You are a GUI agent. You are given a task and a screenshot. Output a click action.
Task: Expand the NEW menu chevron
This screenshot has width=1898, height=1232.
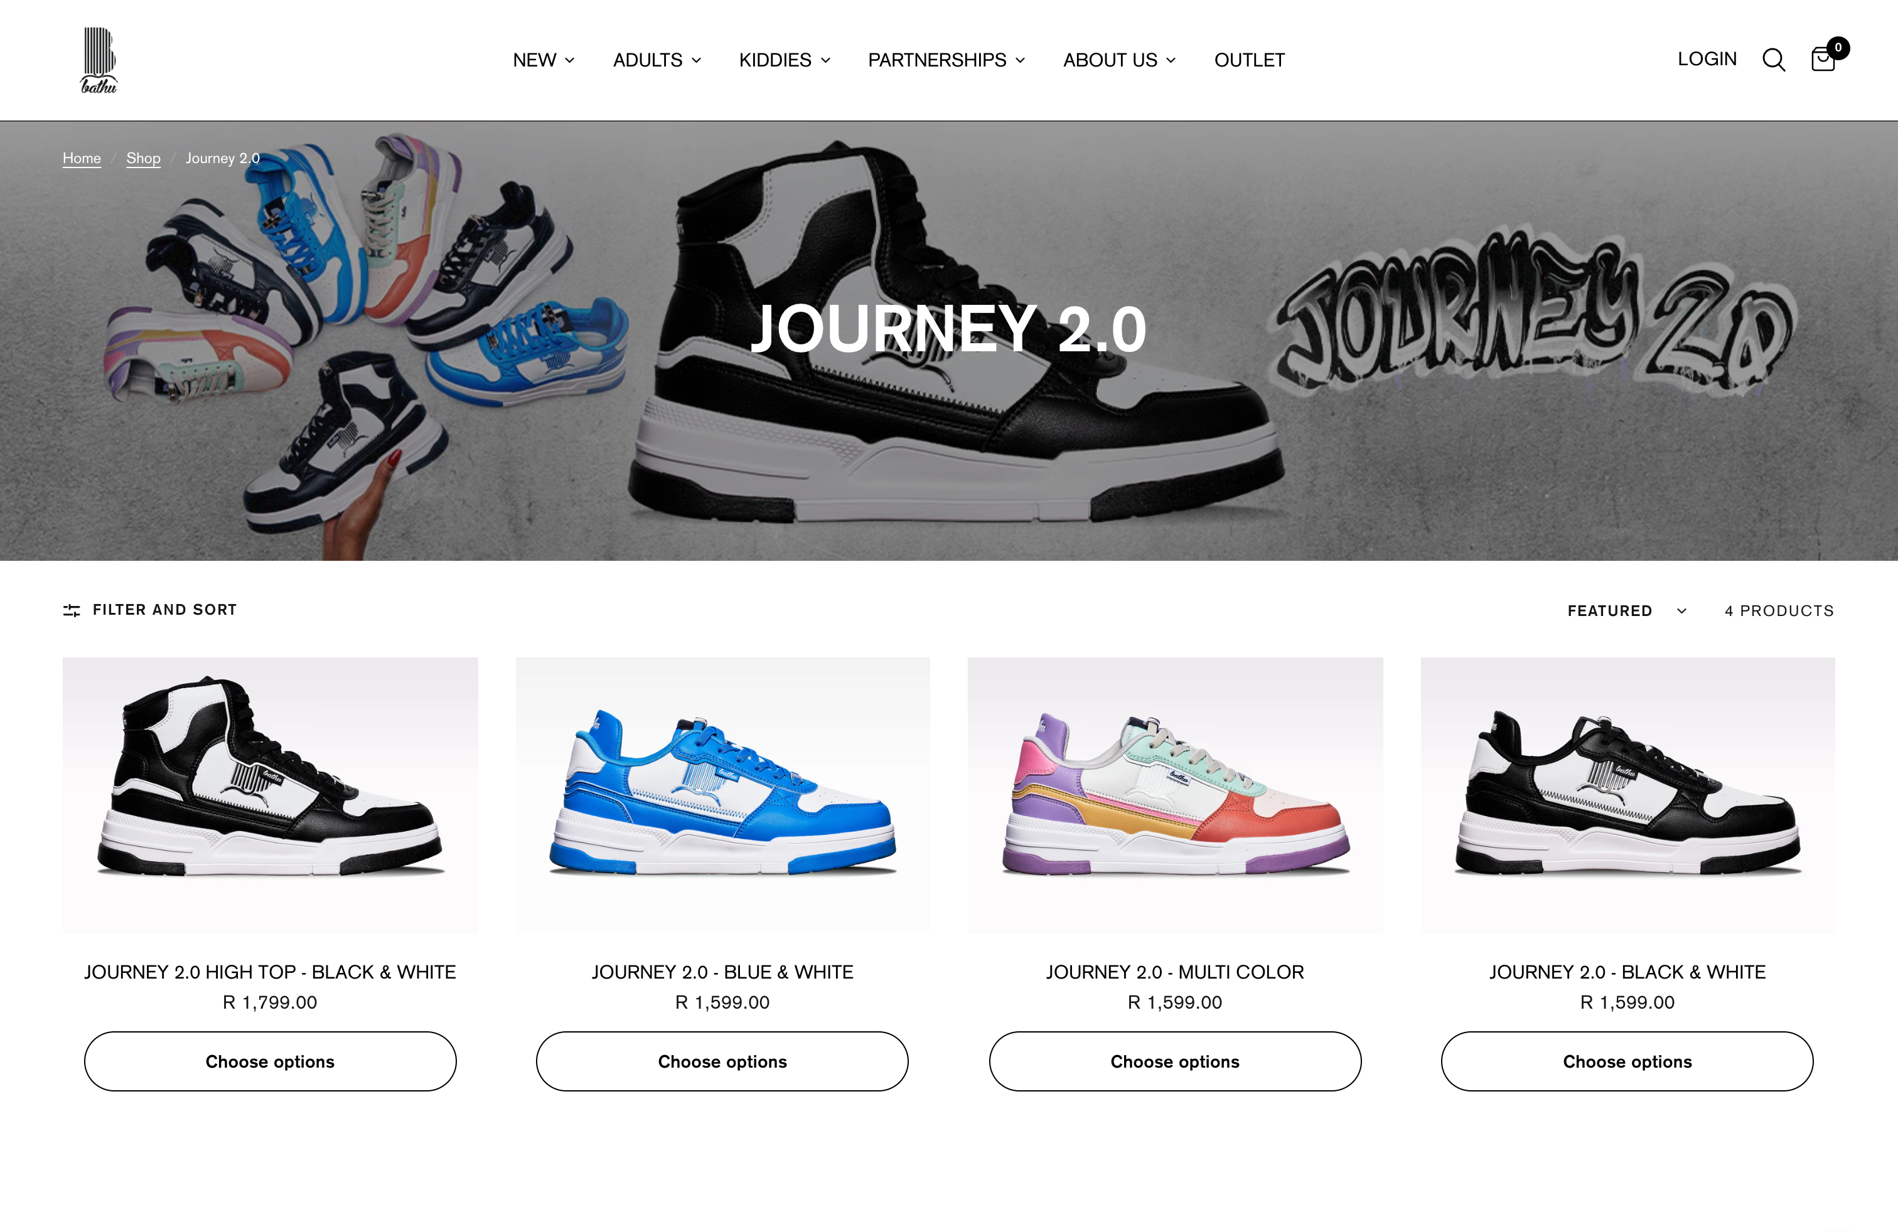coord(569,61)
